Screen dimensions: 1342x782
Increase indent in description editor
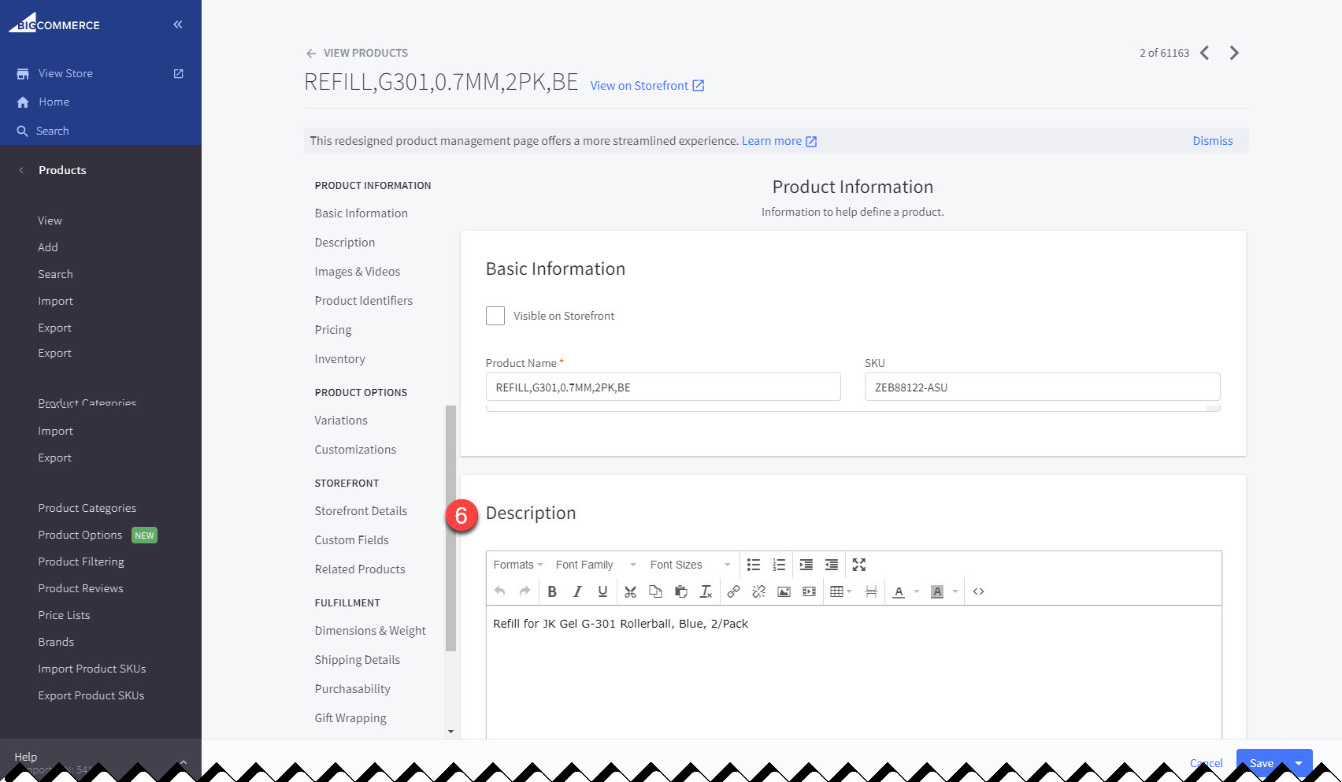[806, 565]
